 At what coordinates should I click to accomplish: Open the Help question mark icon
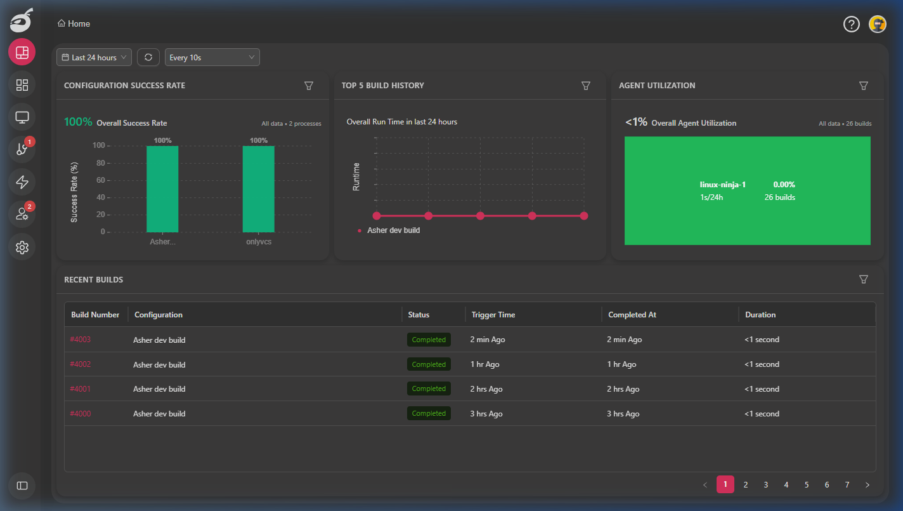click(851, 24)
